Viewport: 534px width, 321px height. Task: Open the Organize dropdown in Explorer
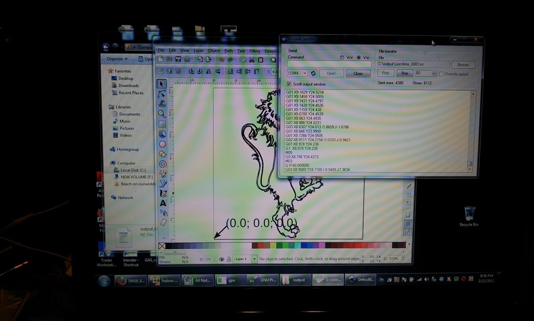point(117,59)
